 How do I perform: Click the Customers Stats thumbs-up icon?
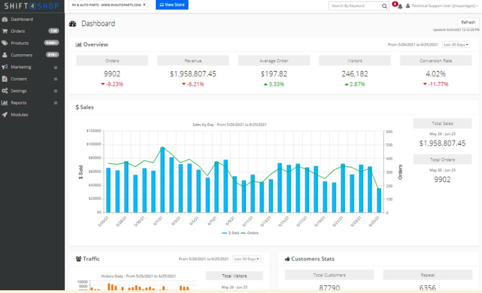coord(288,259)
